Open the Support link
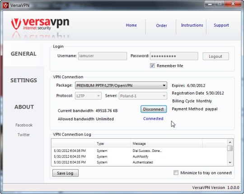This screenshot has height=194, width=244. tap(221, 25)
